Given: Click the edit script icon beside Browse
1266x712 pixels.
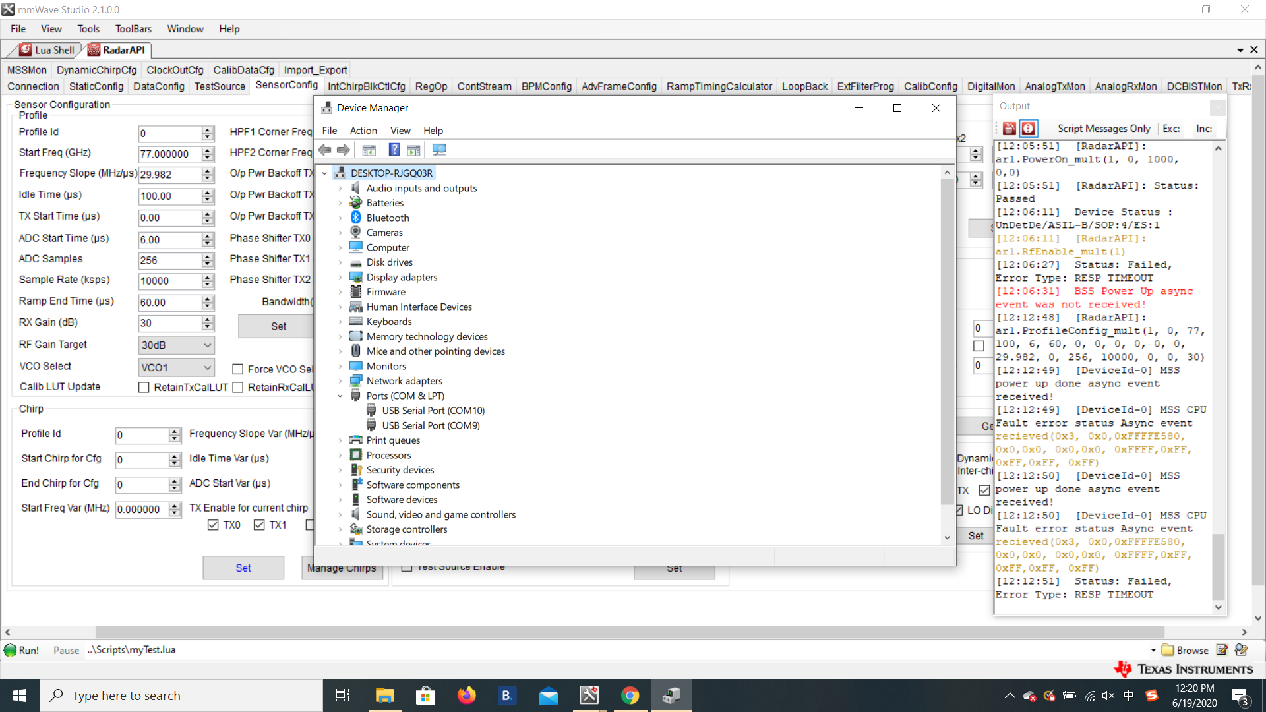Looking at the screenshot, I should [x=1222, y=650].
